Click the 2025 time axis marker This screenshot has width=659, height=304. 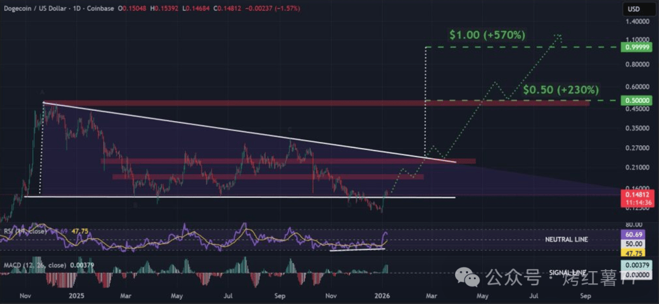(76, 295)
